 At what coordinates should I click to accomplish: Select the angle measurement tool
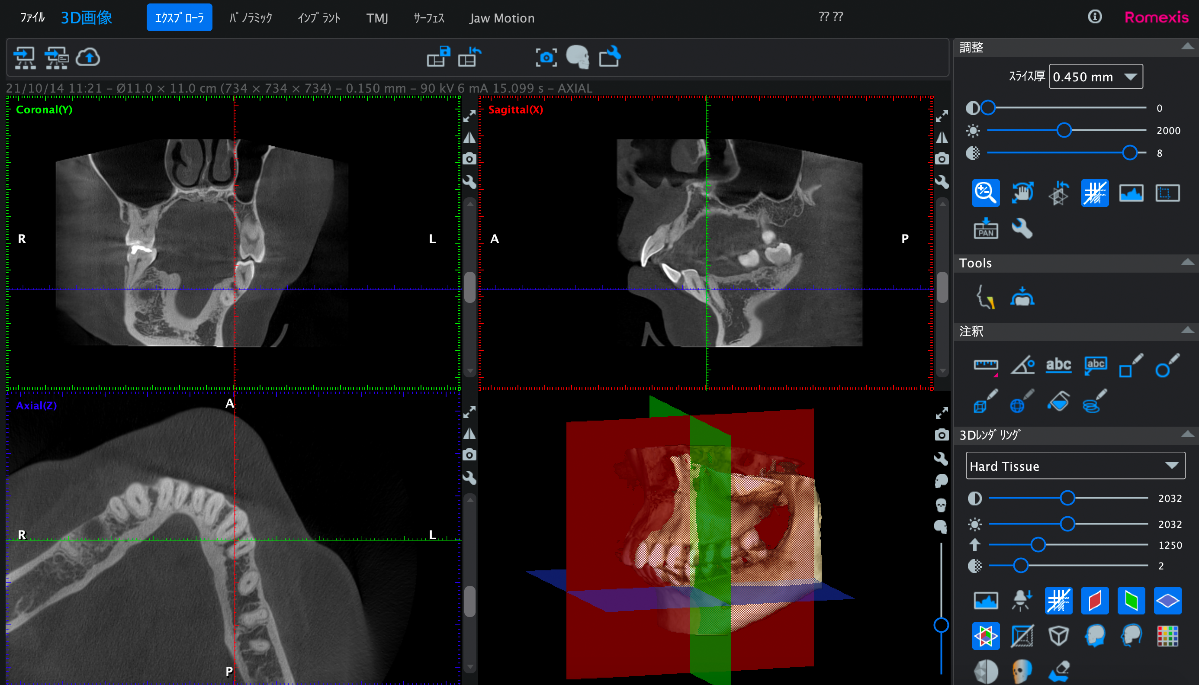pyautogui.click(x=1022, y=366)
